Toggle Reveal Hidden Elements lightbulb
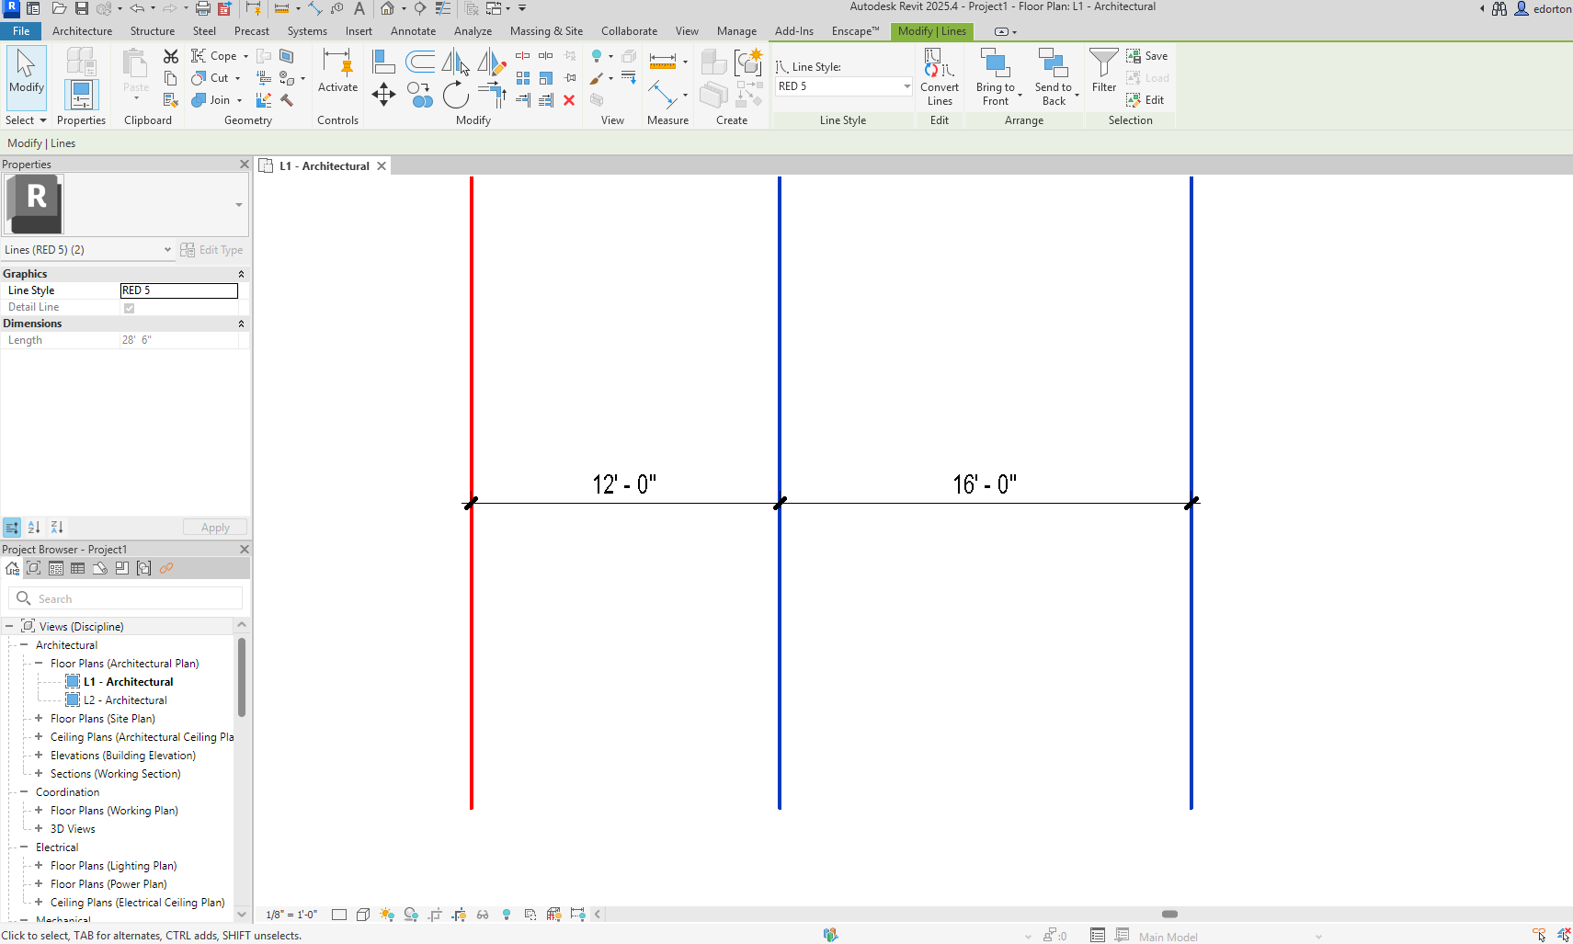 507,915
